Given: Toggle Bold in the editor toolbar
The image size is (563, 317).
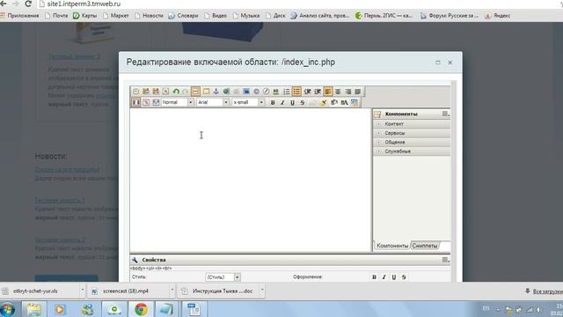Looking at the screenshot, I should 273,102.
